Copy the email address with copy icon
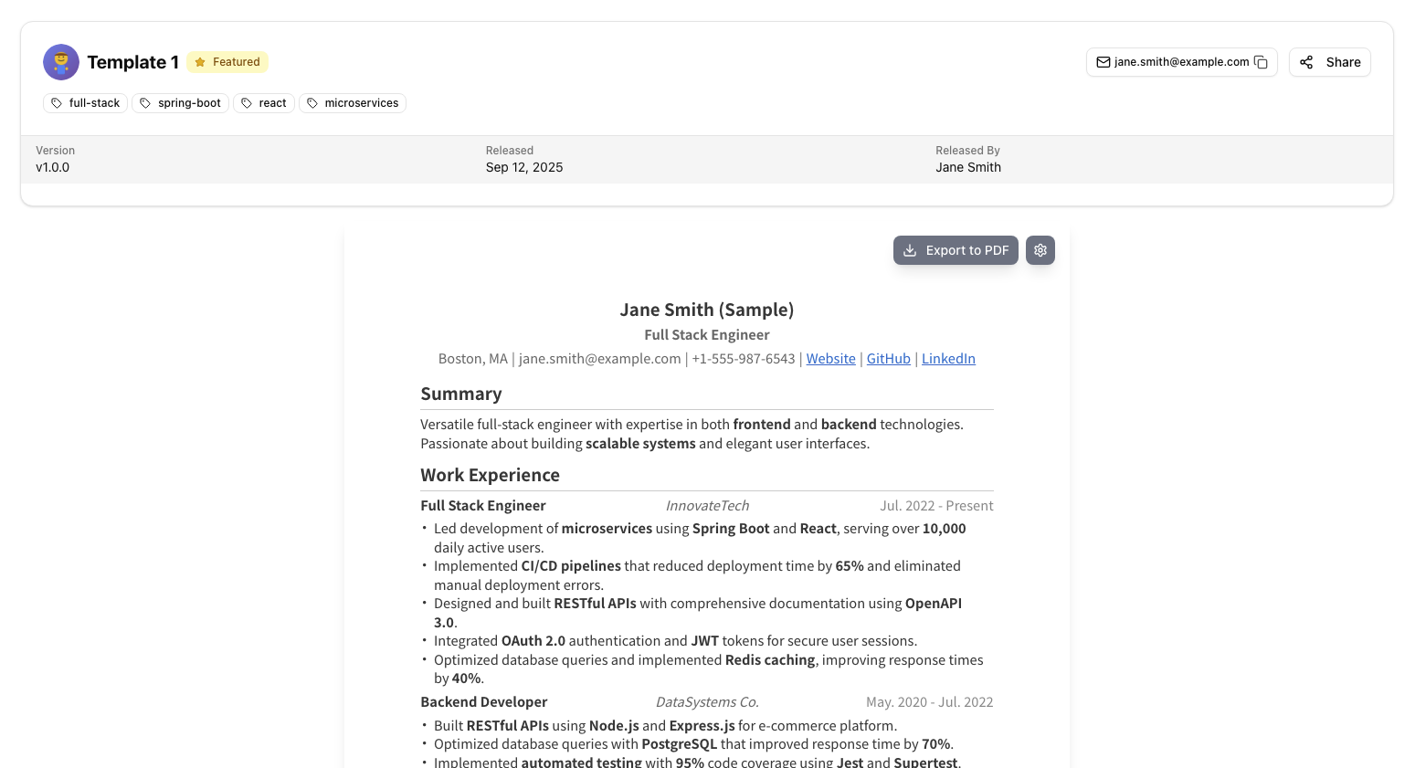The height and width of the screenshot is (768, 1415). coord(1261,62)
